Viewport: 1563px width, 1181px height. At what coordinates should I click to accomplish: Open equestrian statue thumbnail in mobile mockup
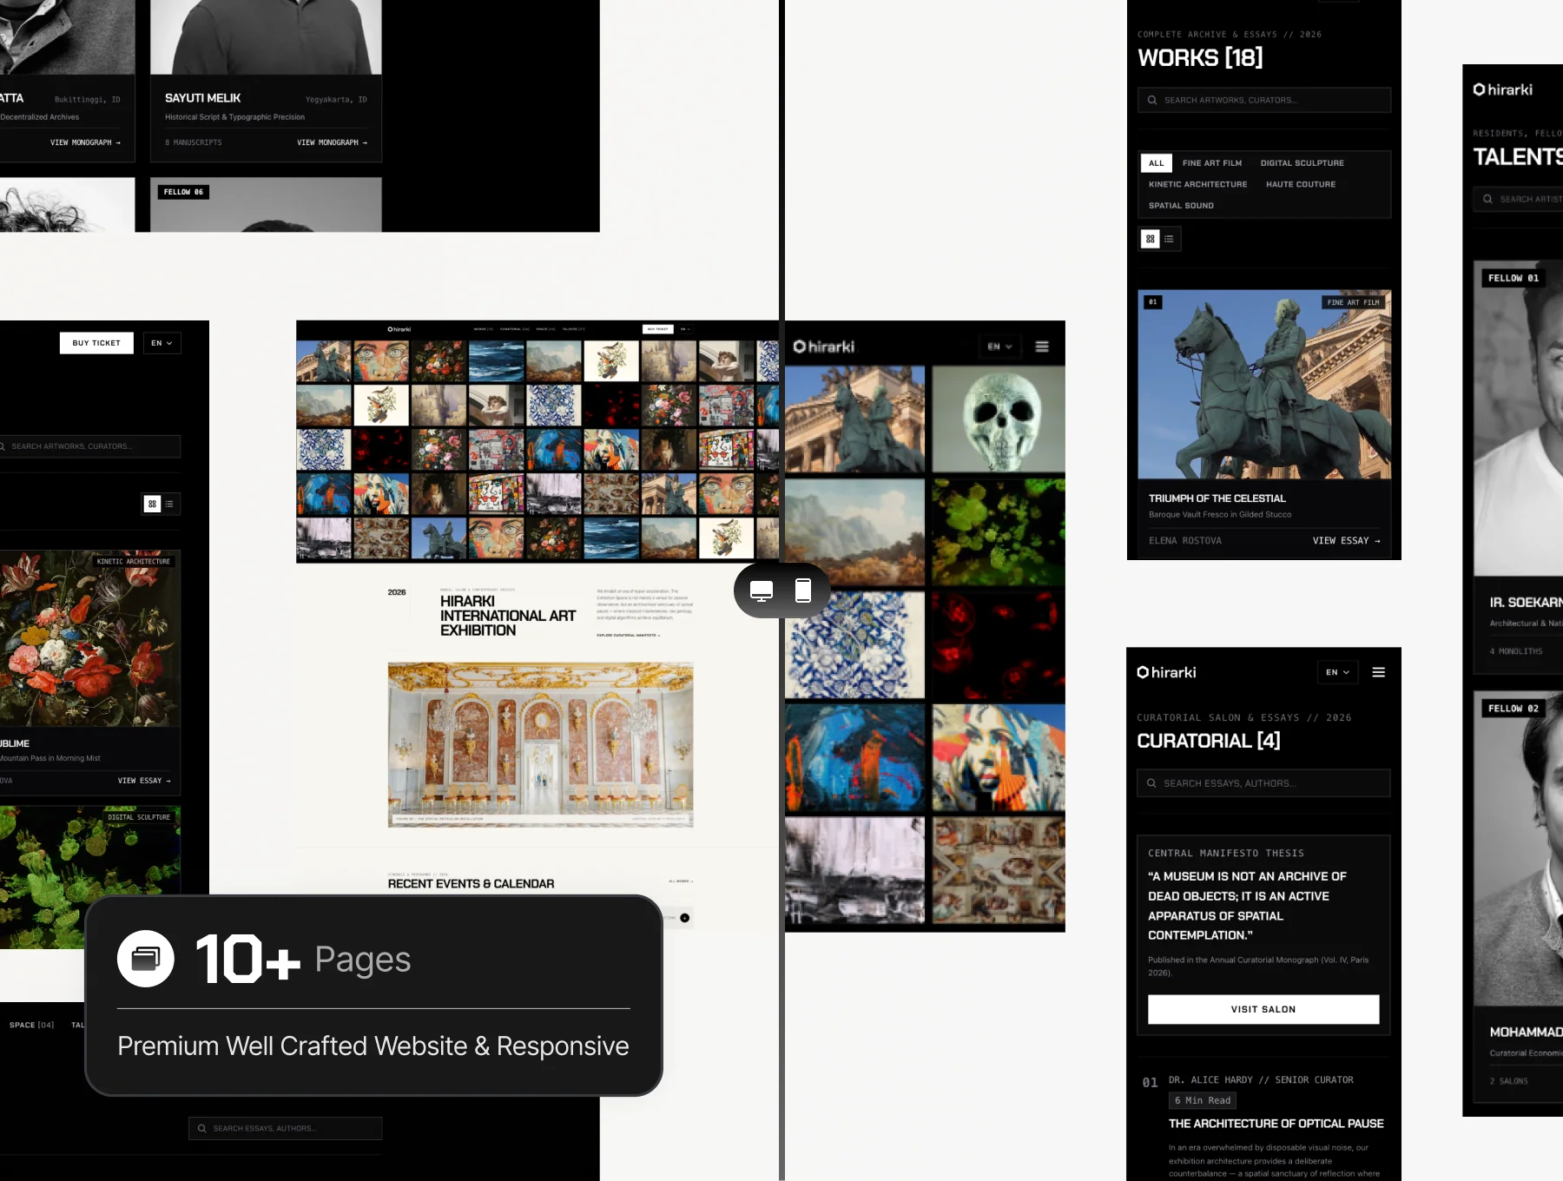[854, 419]
